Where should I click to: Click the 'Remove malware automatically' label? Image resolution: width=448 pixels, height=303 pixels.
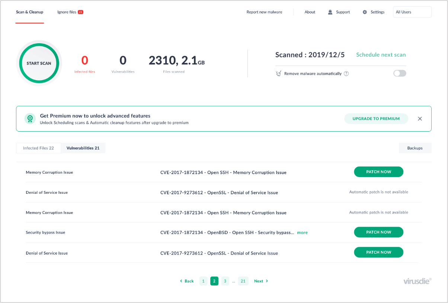tap(313, 74)
